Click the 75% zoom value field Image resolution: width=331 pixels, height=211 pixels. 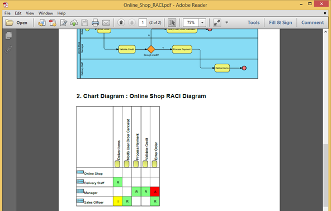[191, 22]
